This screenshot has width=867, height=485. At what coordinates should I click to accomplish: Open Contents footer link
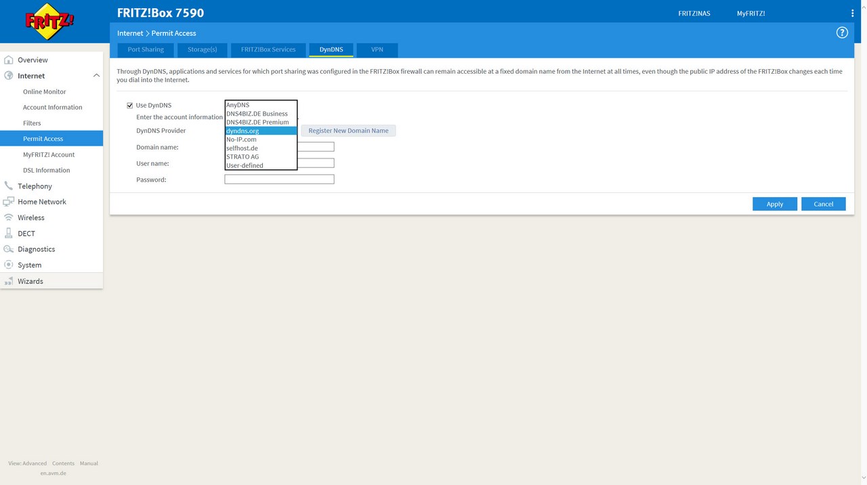pos(63,463)
